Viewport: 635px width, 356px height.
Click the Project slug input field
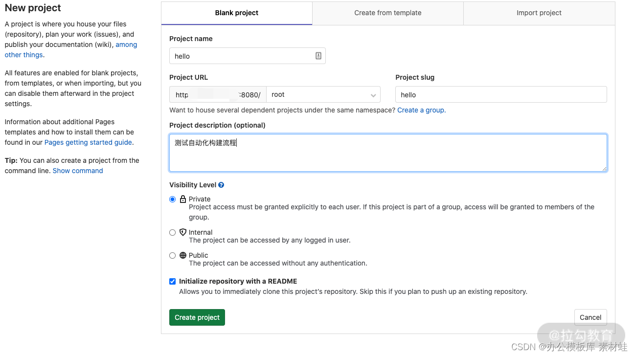click(501, 94)
